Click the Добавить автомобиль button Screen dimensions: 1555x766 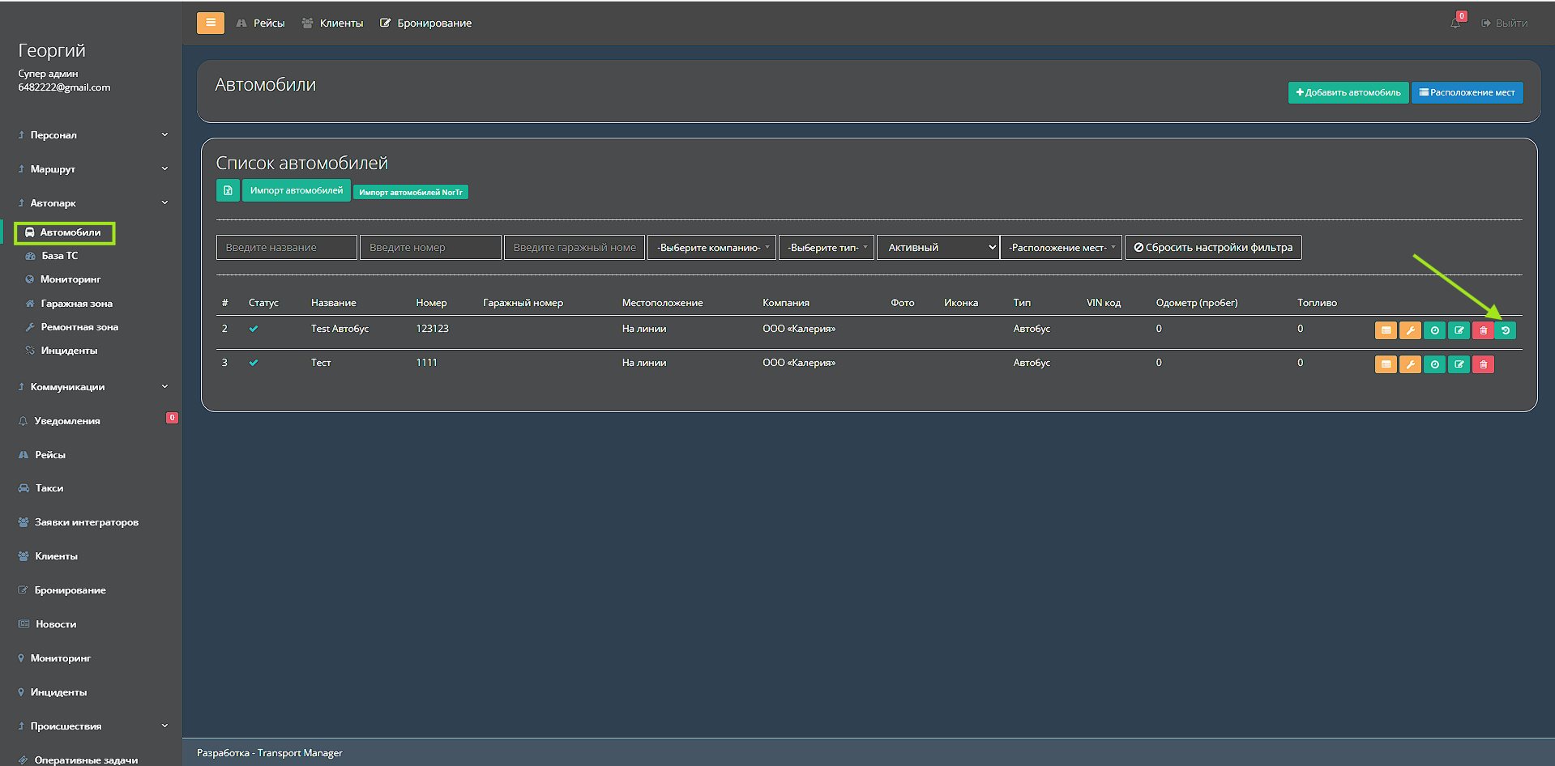[1348, 92]
